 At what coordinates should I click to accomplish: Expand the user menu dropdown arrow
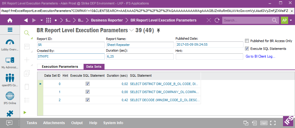[291, 20]
